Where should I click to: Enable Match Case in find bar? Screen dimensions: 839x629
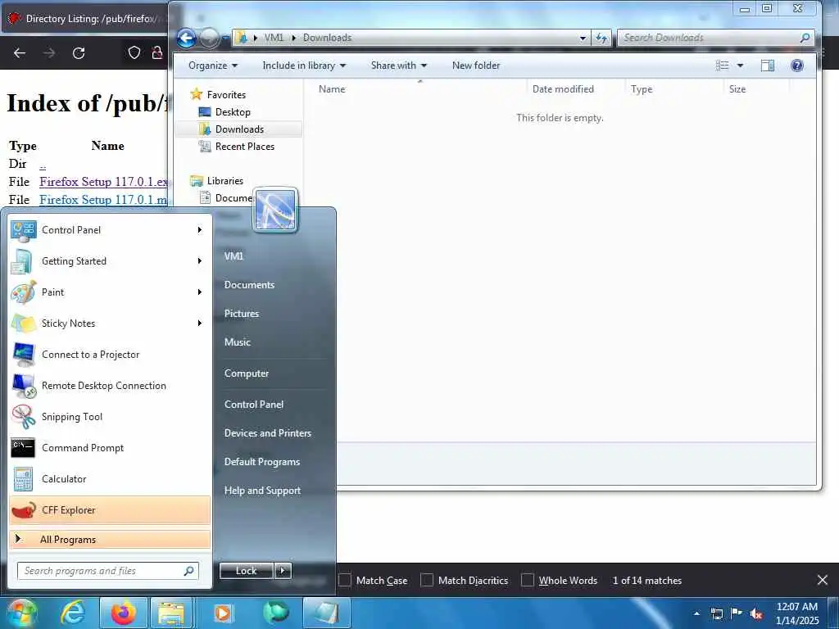click(x=345, y=581)
